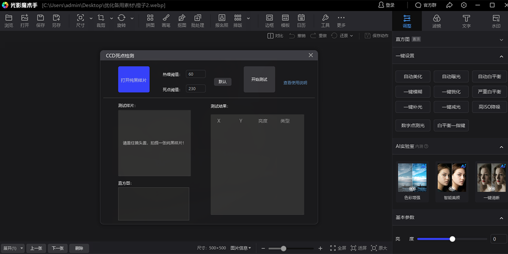The height and width of the screenshot is (254, 508).
Task: Click the 打开纯黑样片 button
Action: [134, 80]
